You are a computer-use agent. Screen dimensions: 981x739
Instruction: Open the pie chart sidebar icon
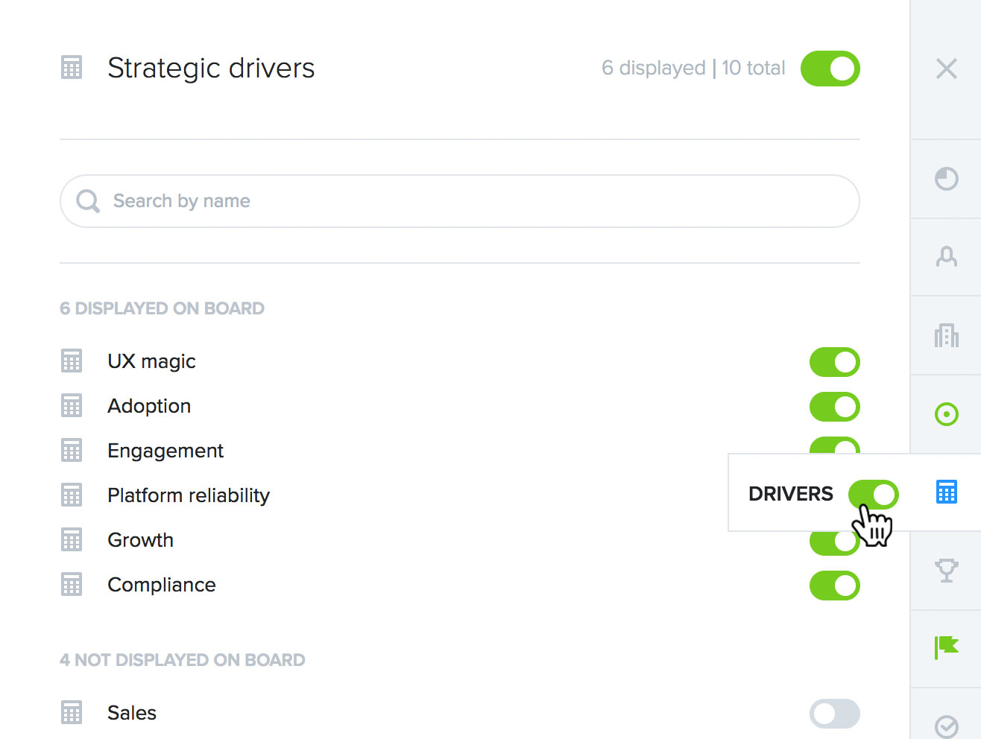[946, 179]
